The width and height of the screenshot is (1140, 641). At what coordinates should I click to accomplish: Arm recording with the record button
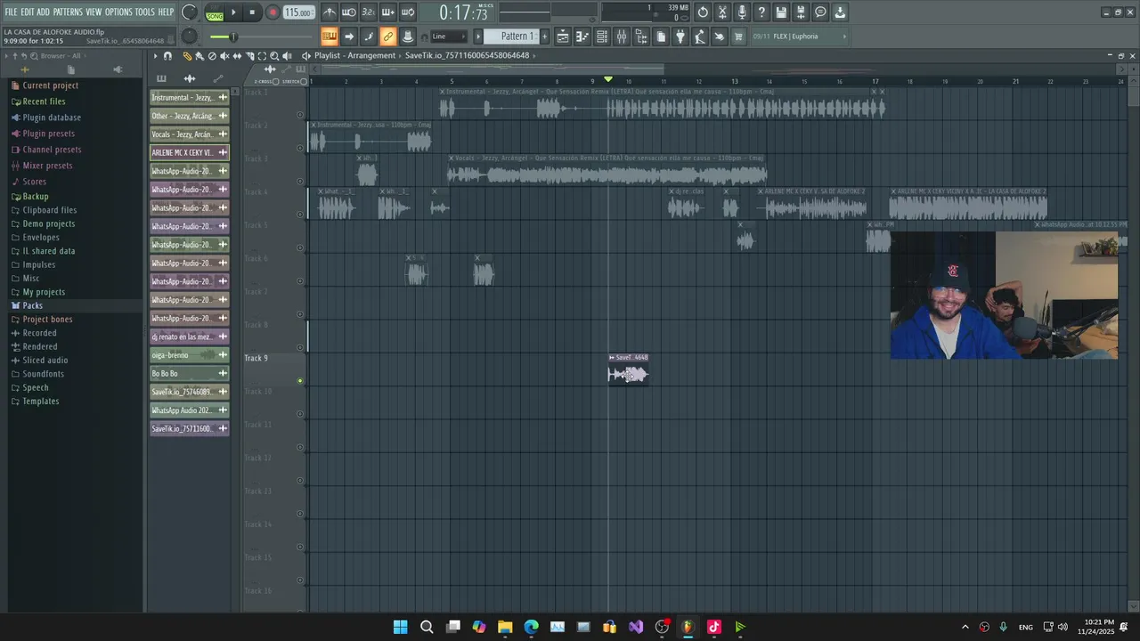(x=273, y=12)
